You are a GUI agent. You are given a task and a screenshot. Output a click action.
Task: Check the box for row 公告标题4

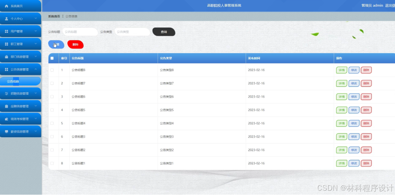click(x=52, y=123)
